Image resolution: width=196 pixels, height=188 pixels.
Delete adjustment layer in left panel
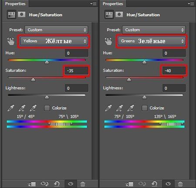83,184
